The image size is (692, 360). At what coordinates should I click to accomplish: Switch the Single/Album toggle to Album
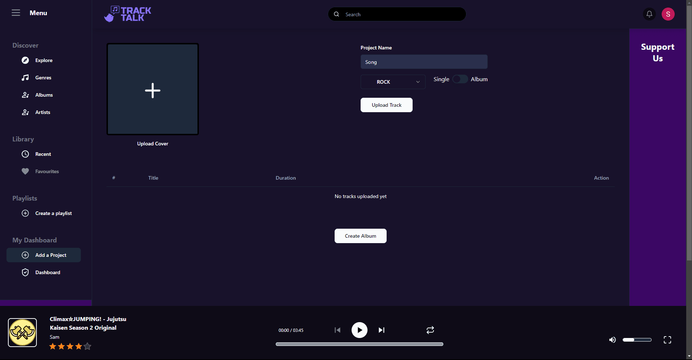460,79
